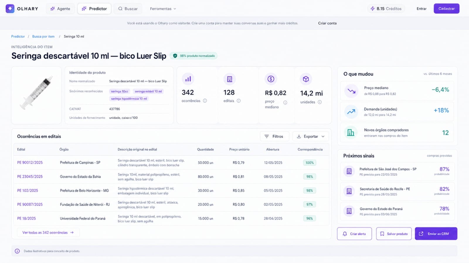The height and width of the screenshot is (263, 469).
Task: Open edital PE 18/2025
Action: point(26,219)
